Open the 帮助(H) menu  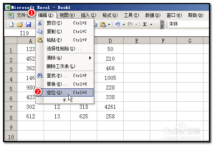pyautogui.click(x=196, y=15)
